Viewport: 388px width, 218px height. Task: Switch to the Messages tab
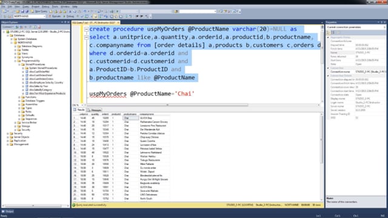[x=95, y=110]
